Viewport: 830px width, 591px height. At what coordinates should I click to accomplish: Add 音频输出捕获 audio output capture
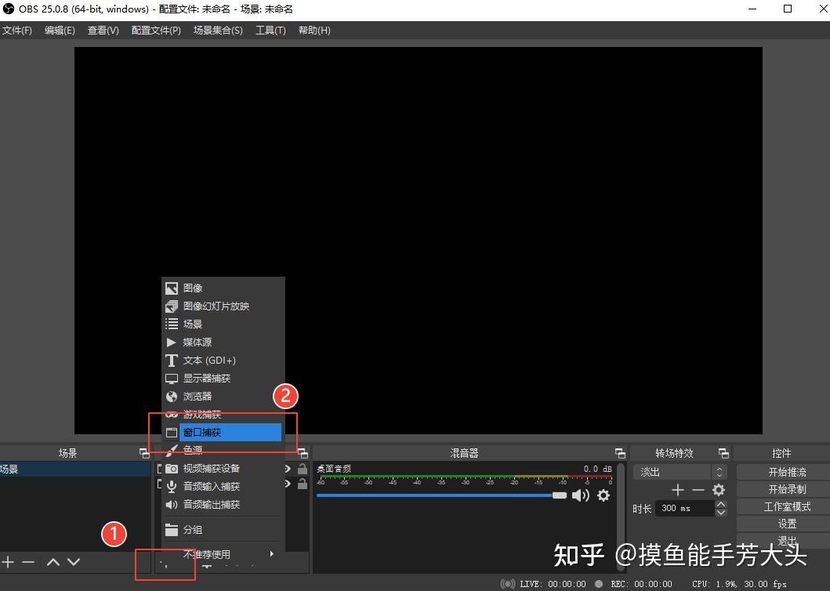click(223, 504)
